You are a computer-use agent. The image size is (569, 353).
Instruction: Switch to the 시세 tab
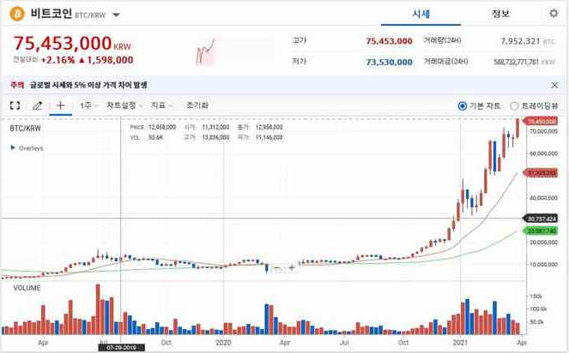pyautogui.click(x=421, y=14)
